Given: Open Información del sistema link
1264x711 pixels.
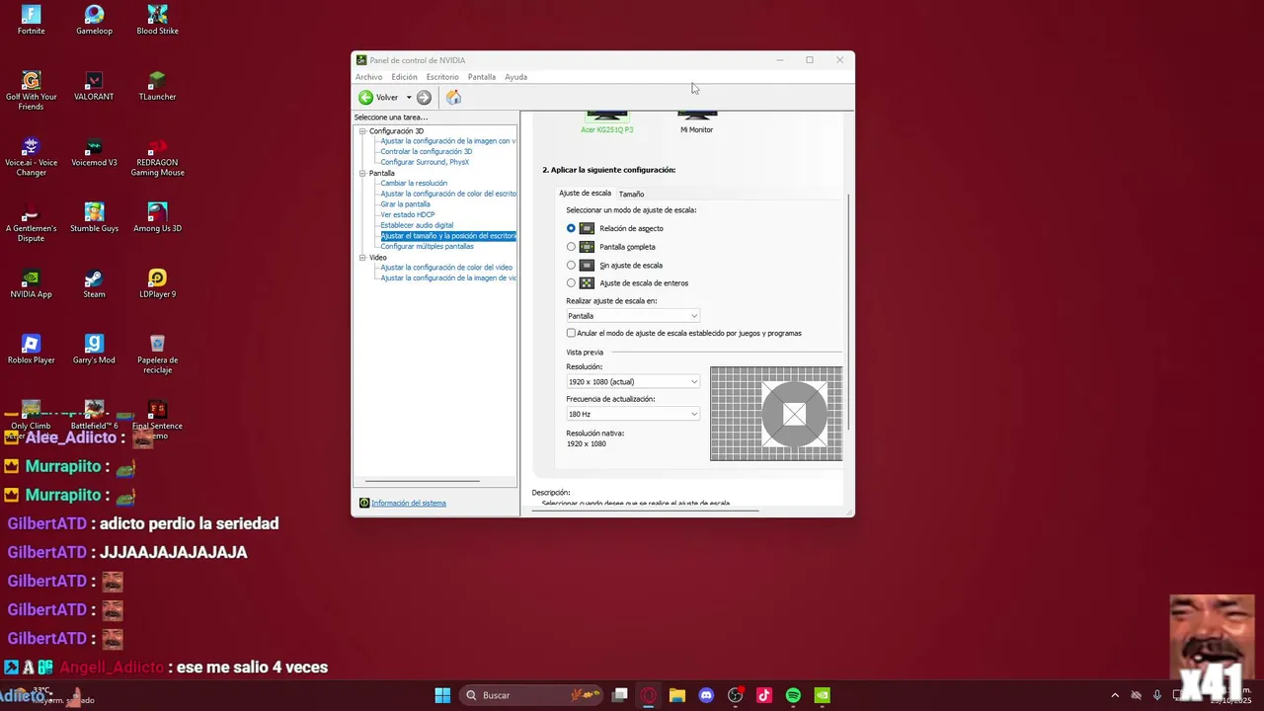Looking at the screenshot, I should click(409, 503).
